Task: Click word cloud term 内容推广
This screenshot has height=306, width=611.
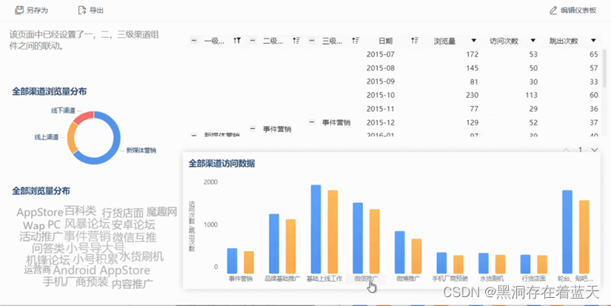Action: point(133,284)
